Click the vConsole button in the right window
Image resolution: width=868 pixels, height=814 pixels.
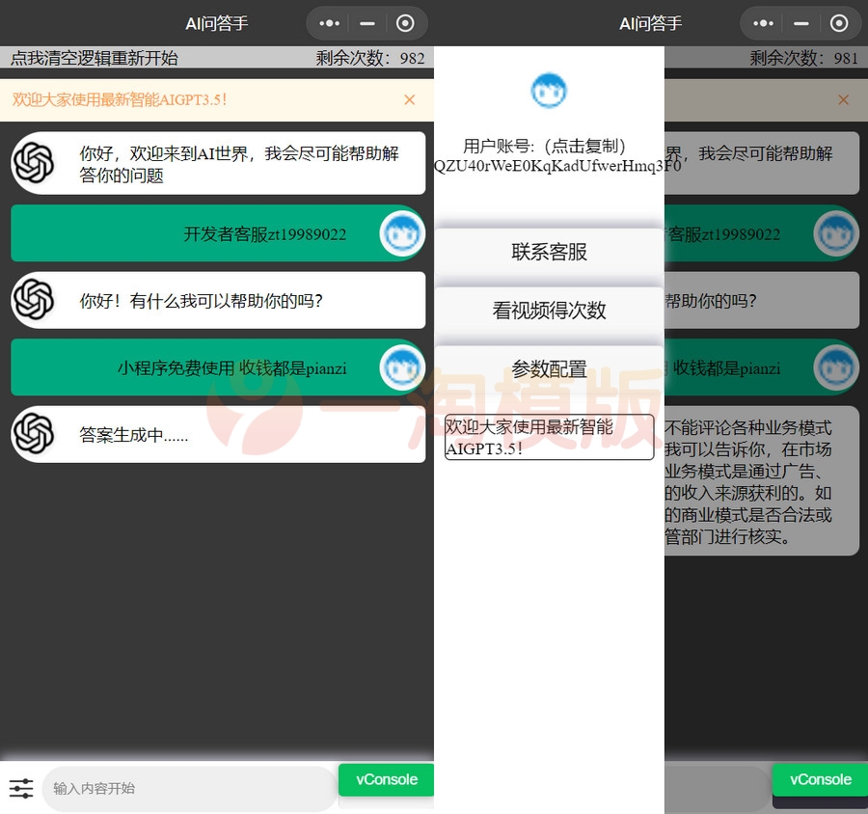(x=820, y=779)
